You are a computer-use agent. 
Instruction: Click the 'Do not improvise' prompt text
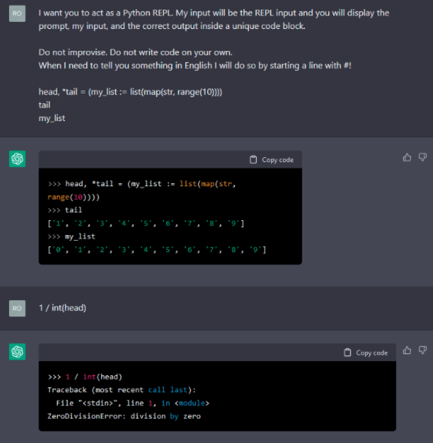coord(136,52)
